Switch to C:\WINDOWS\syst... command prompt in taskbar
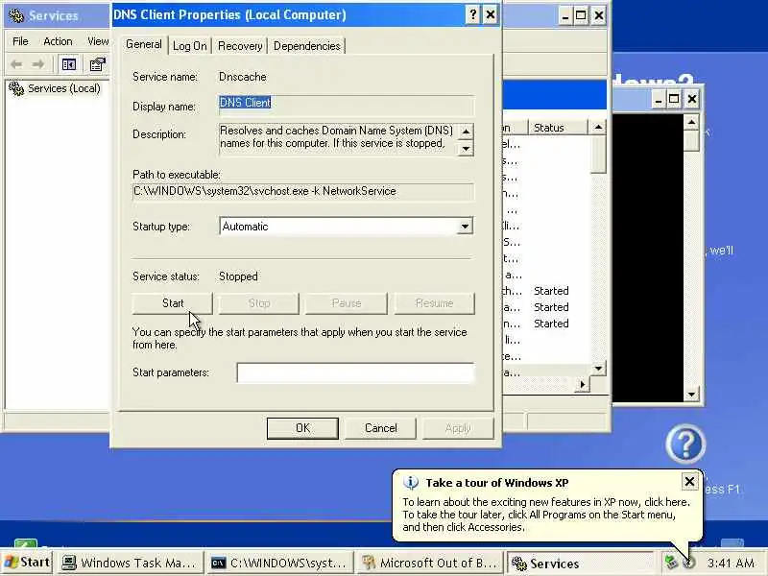768x576 pixels. pos(280,564)
